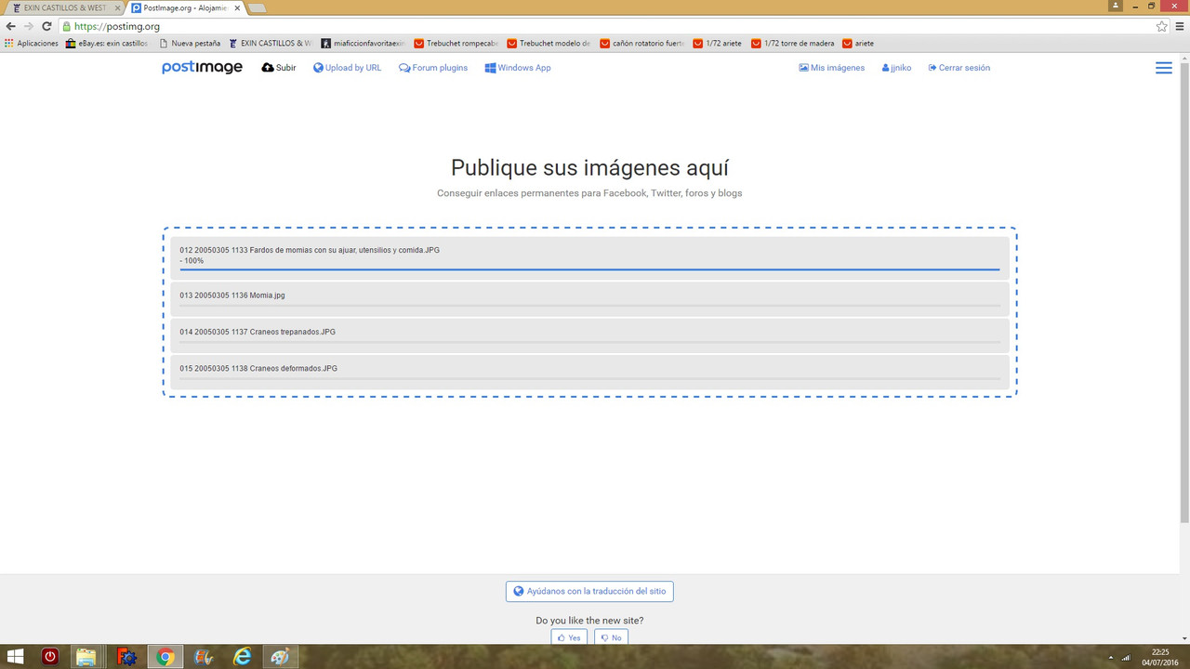Bookmark the page with the star icon
This screenshot has height=669, width=1190.
coord(1162,27)
